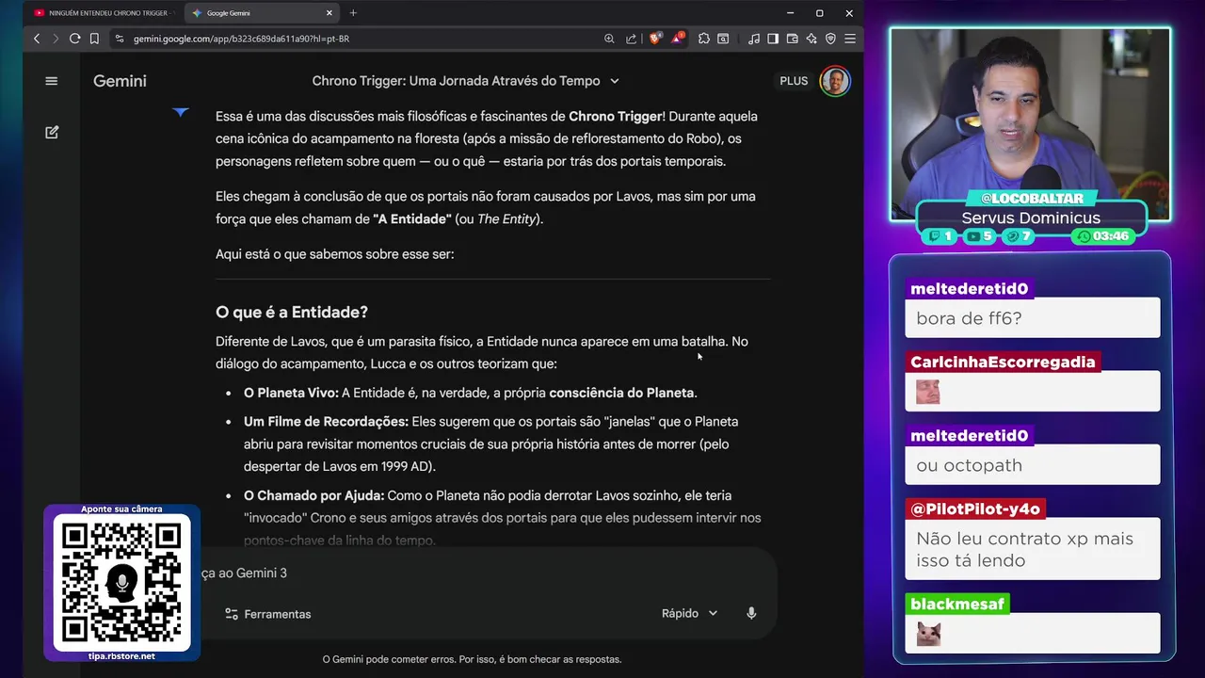Click "Aqui está o que sabemos" line

click(x=335, y=254)
